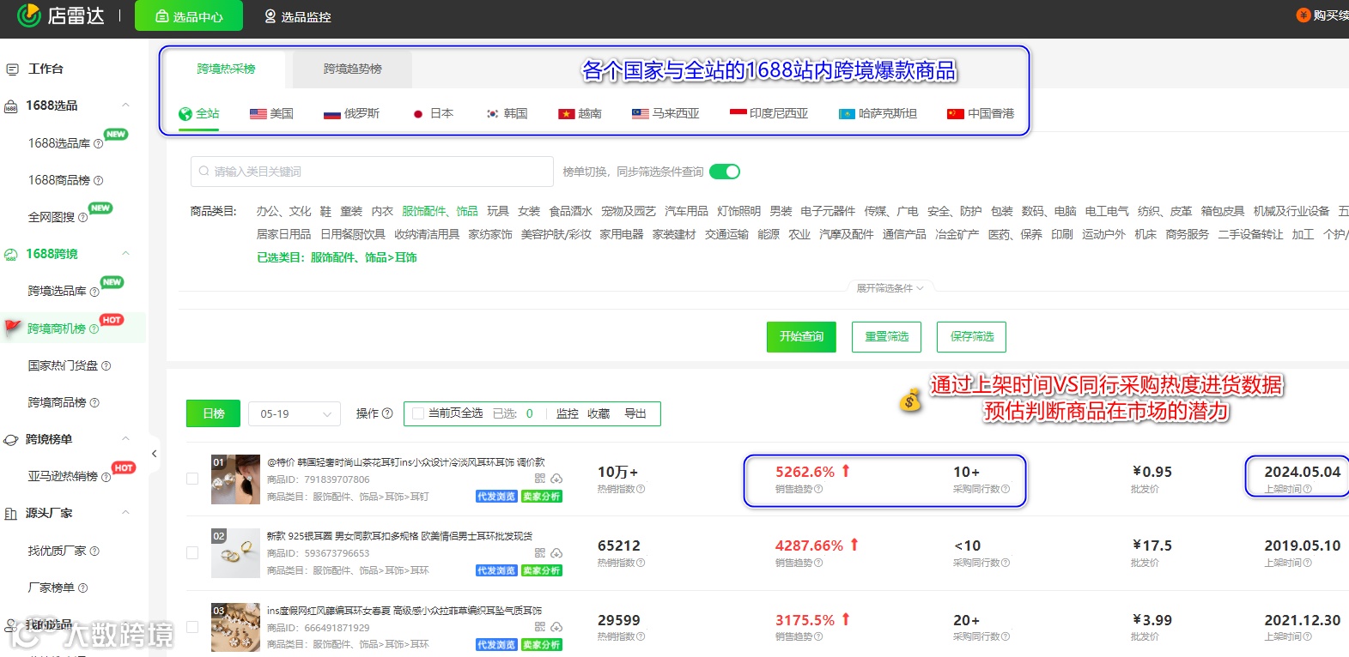Viewport: 1349px width, 657px height.
Task: Open the QR code icon for product 593673796653
Action: pos(540,552)
